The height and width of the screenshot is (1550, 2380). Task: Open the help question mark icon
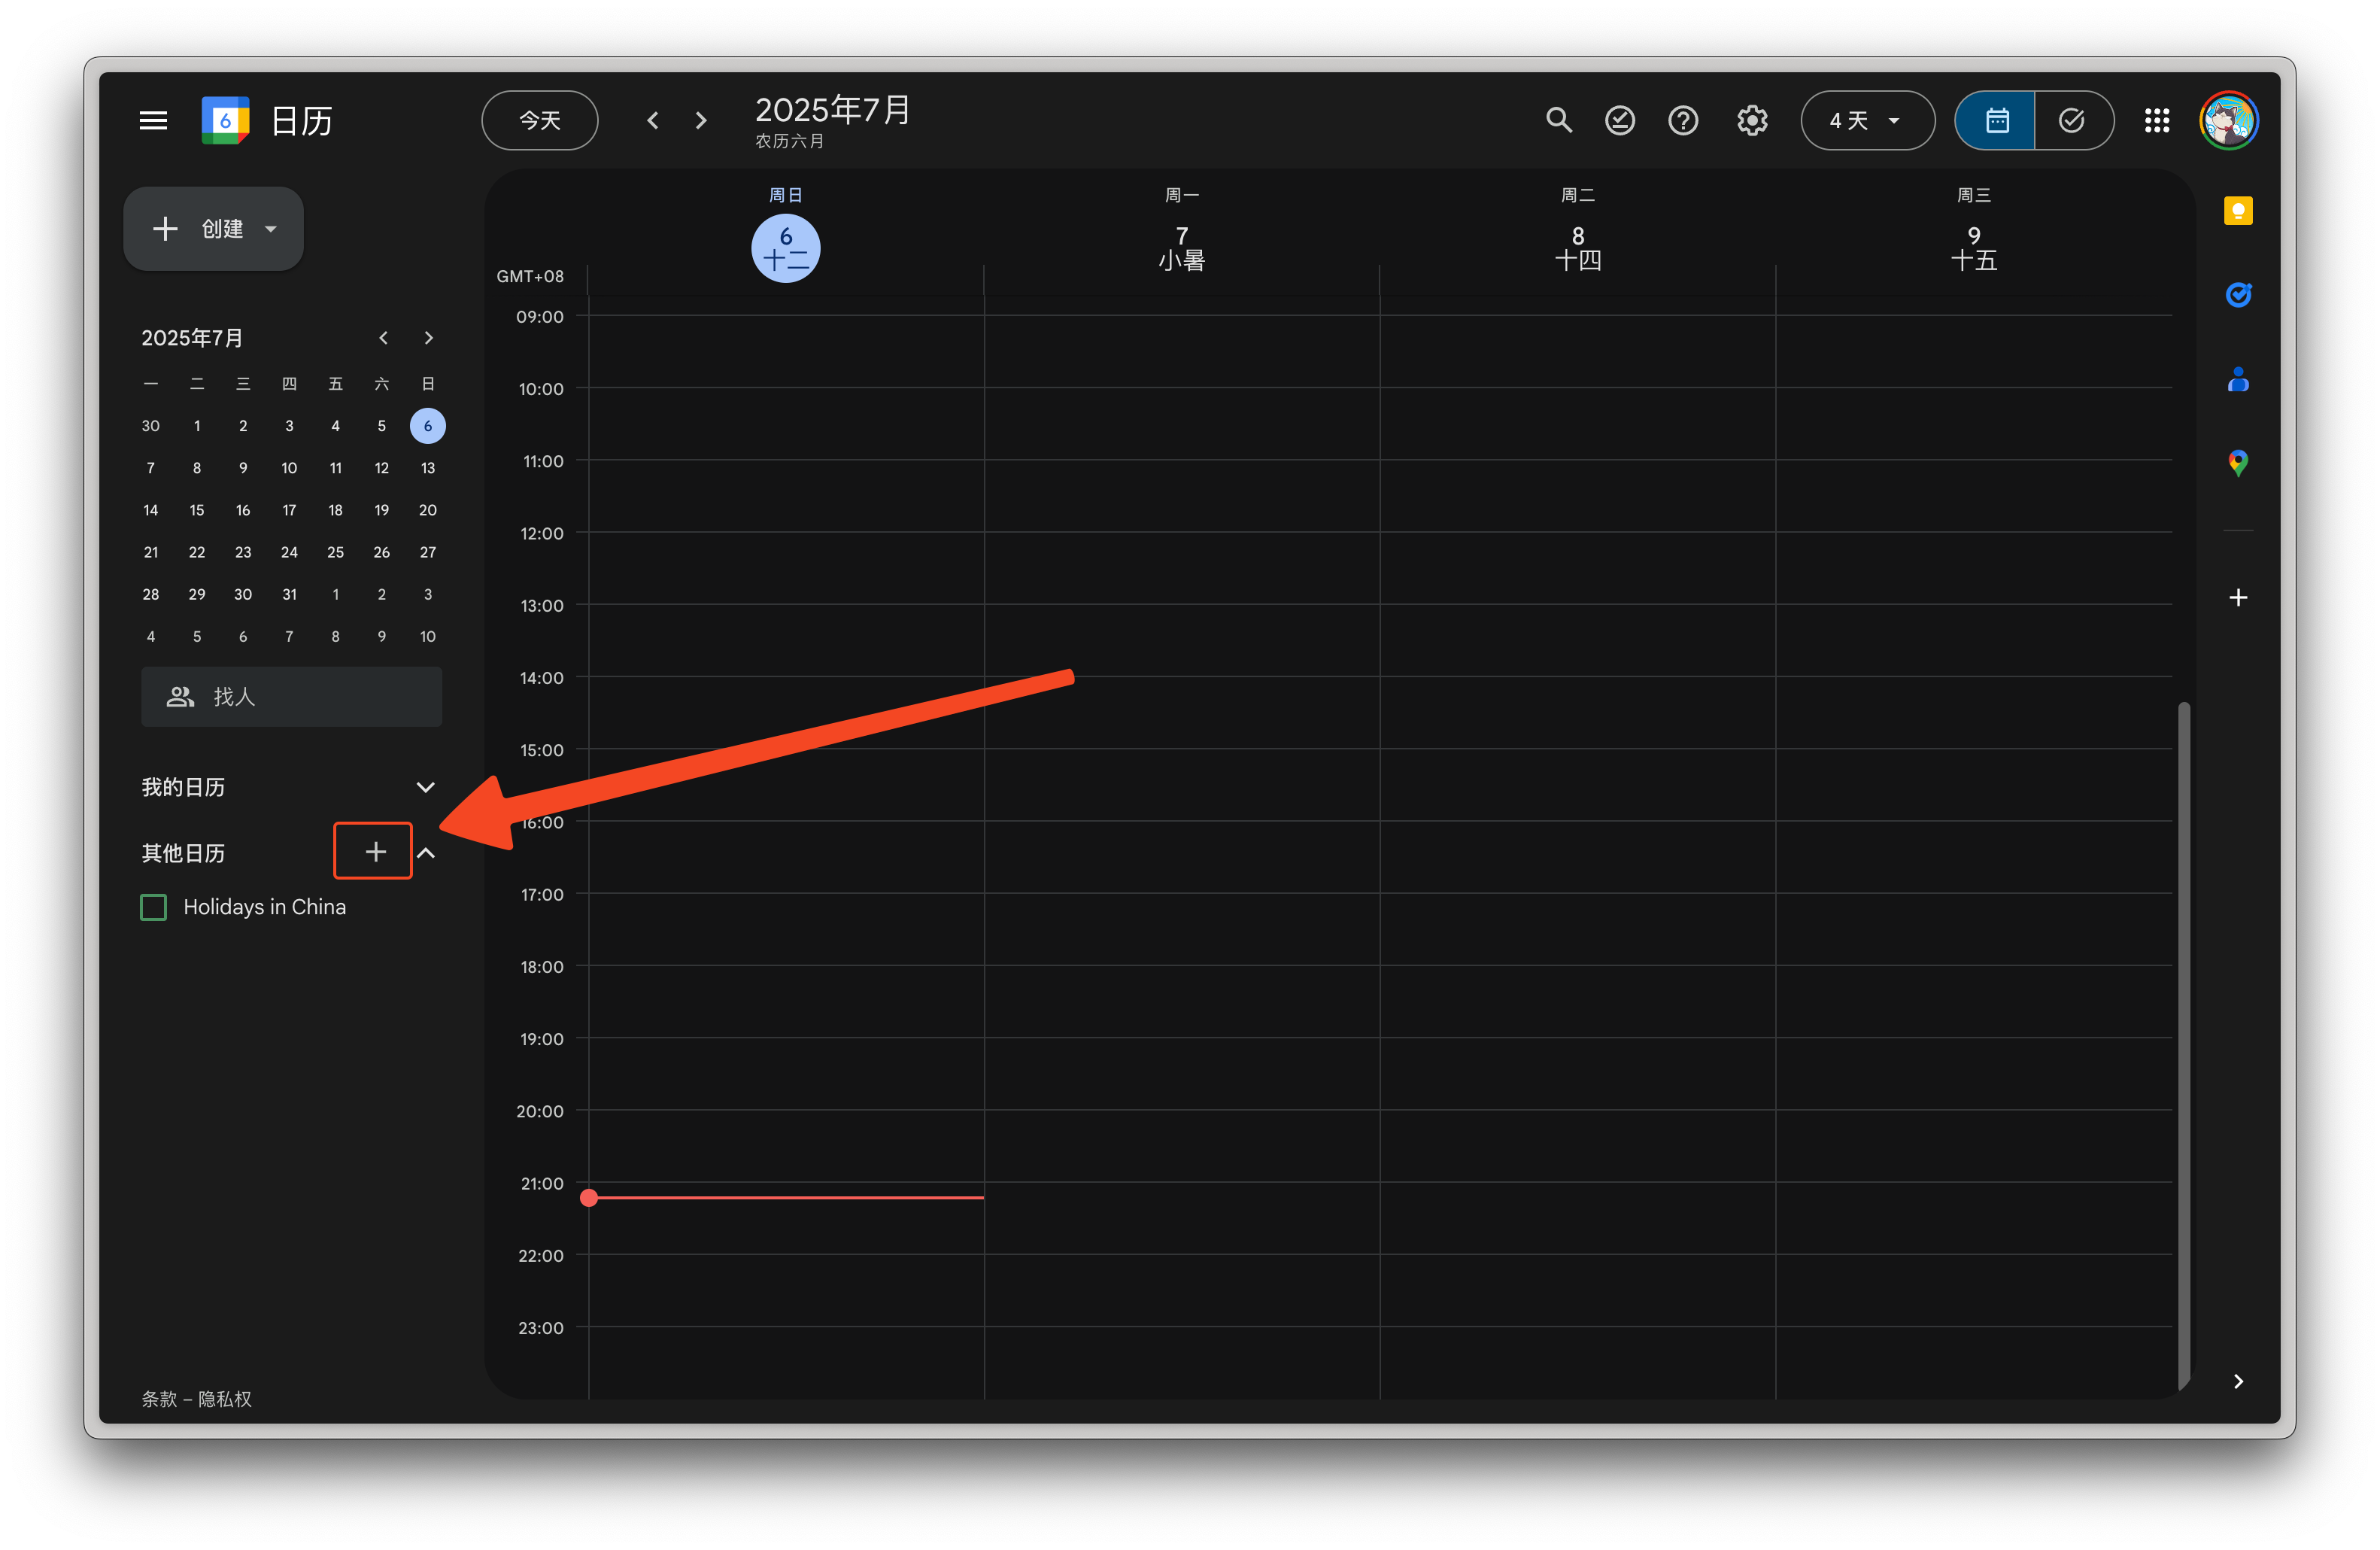[1683, 120]
